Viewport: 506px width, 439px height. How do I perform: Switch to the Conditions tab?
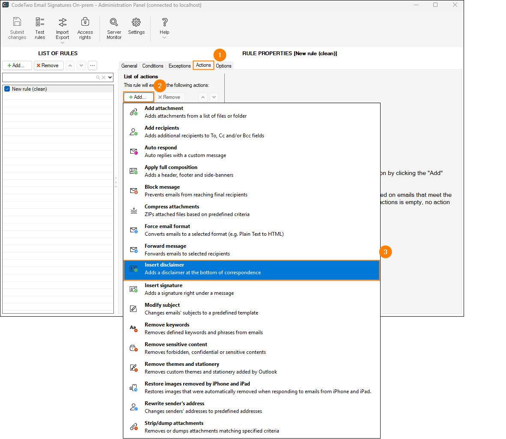(152, 65)
